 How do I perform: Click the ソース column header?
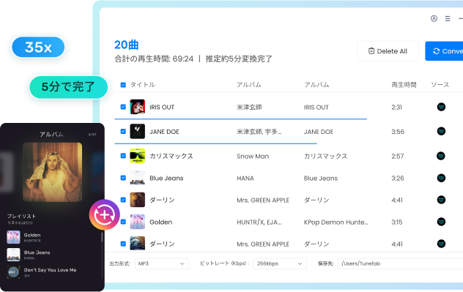[440, 85]
